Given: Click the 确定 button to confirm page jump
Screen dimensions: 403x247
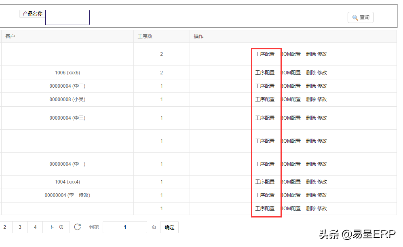Looking at the screenshot, I should click(x=169, y=228).
